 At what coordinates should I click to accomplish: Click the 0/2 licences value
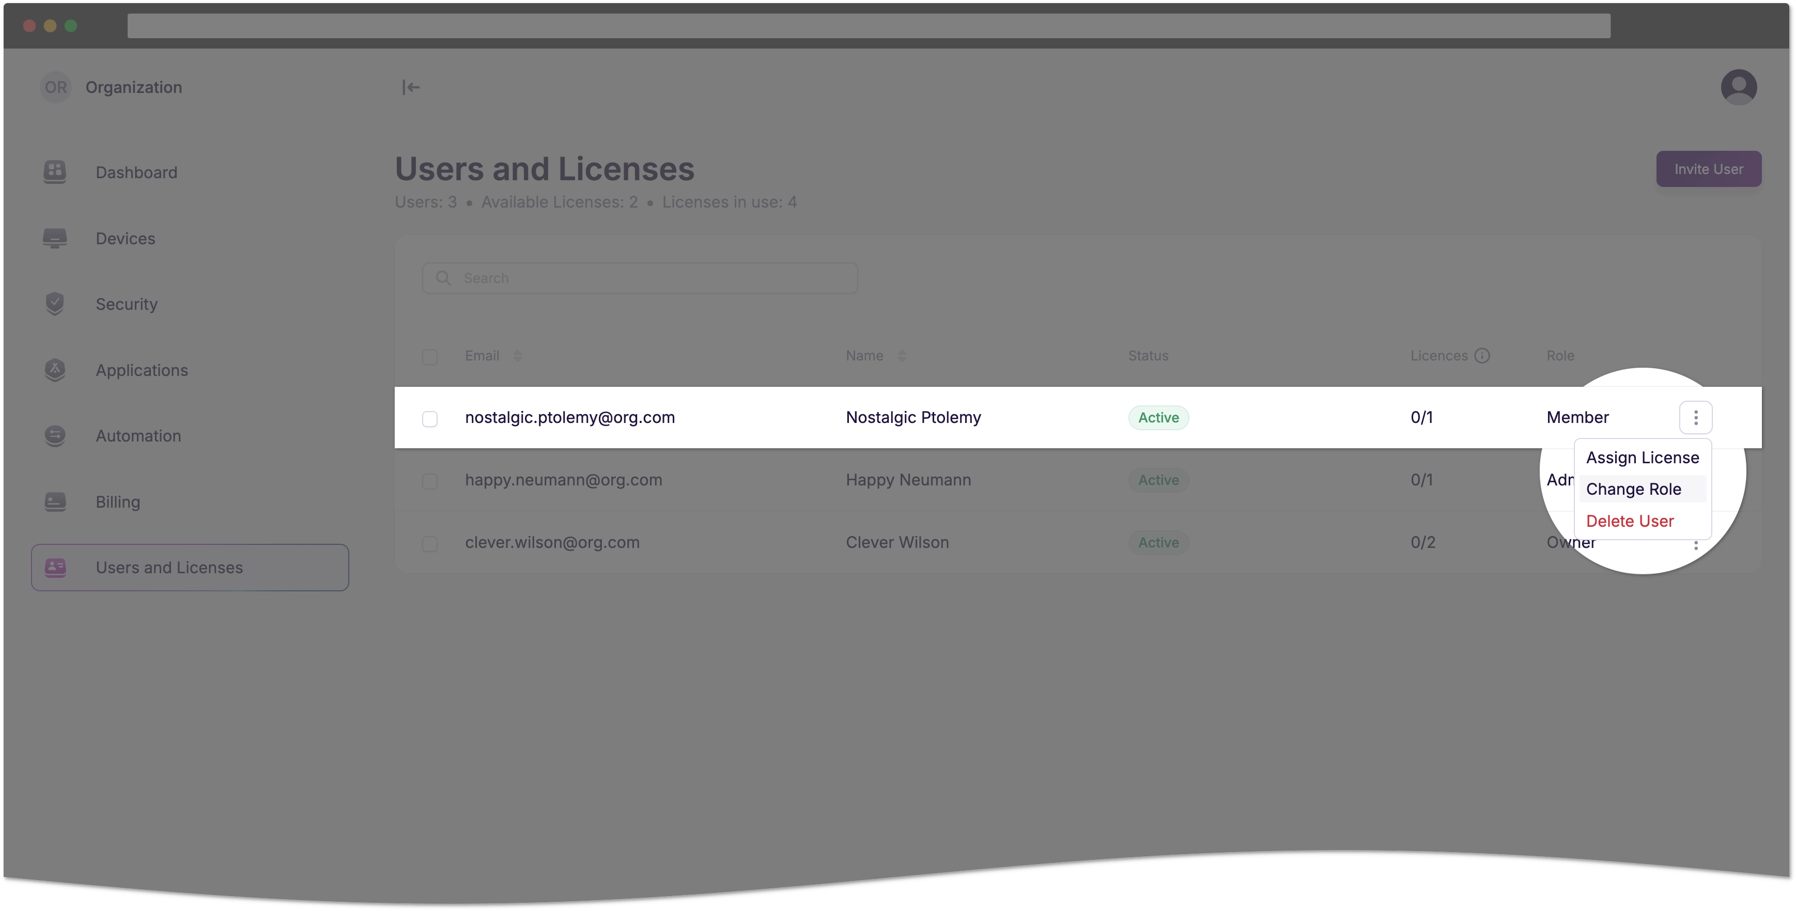(1422, 542)
